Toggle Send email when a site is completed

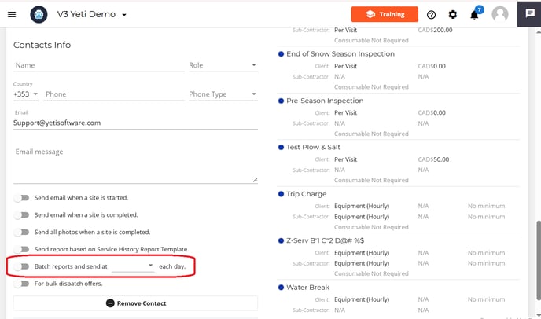point(22,214)
